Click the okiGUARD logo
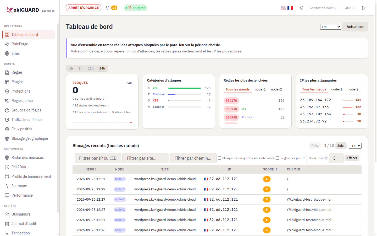The height and width of the screenshot is (236, 377). (x=23, y=10)
